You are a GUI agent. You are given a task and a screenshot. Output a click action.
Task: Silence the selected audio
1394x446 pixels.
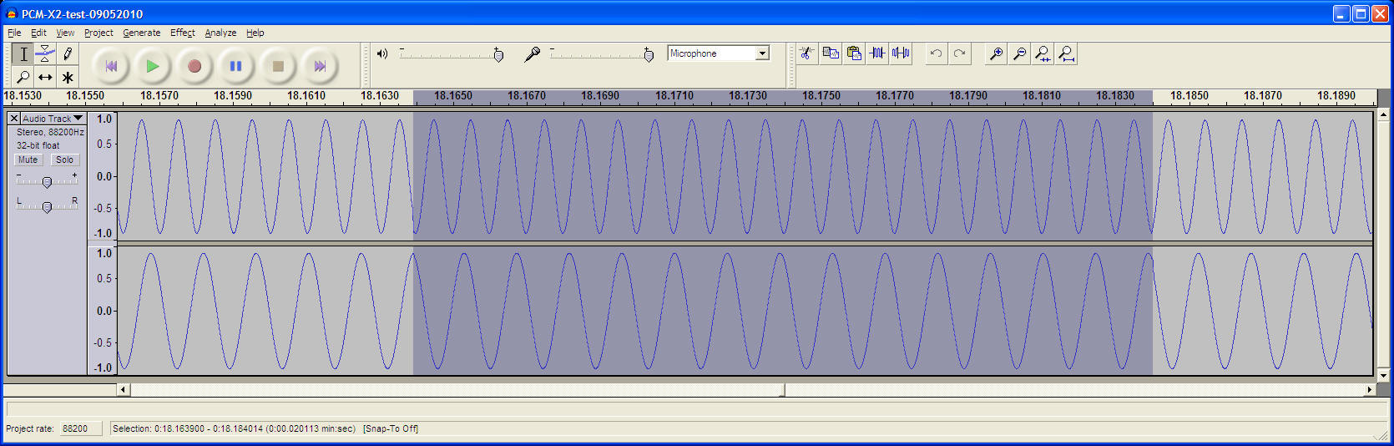click(901, 53)
